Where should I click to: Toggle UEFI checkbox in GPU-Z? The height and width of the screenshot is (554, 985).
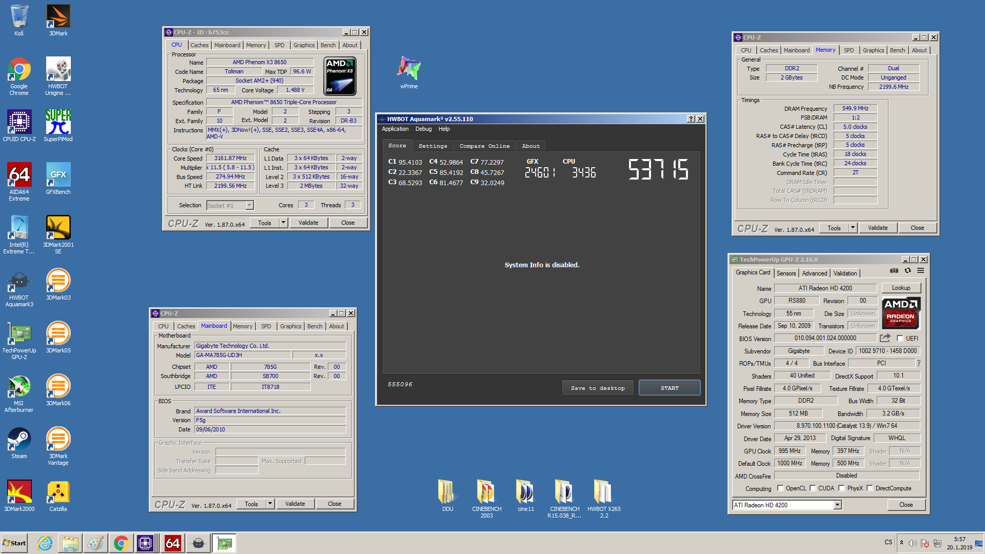pyautogui.click(x=900, y=339)
